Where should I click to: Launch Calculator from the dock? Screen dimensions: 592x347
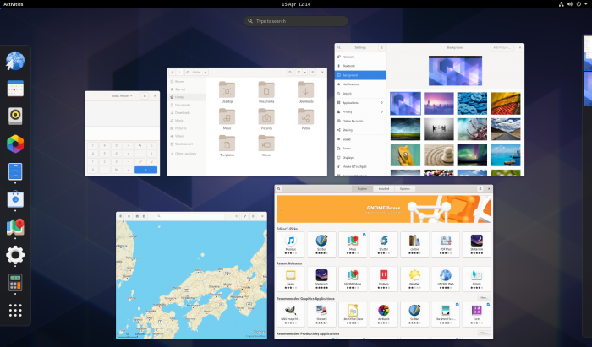[15, 283]
